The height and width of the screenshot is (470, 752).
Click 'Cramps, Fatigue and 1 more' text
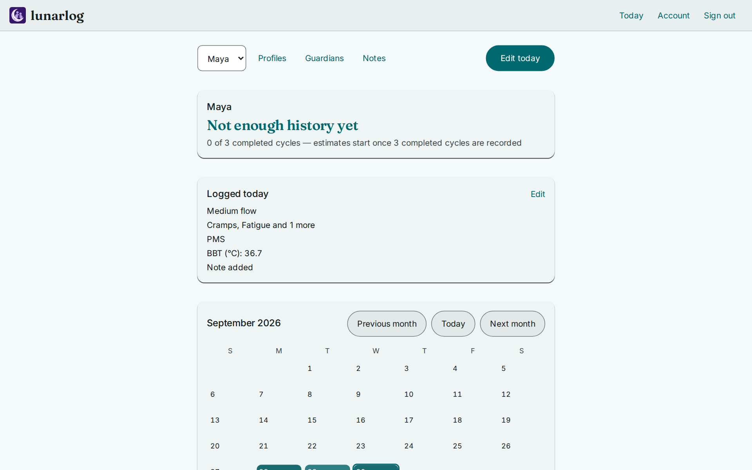[x=261, y=225]
